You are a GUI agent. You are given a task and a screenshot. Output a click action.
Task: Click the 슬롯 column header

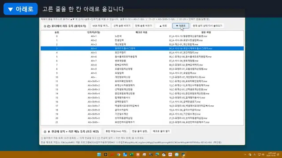(57, 32)
